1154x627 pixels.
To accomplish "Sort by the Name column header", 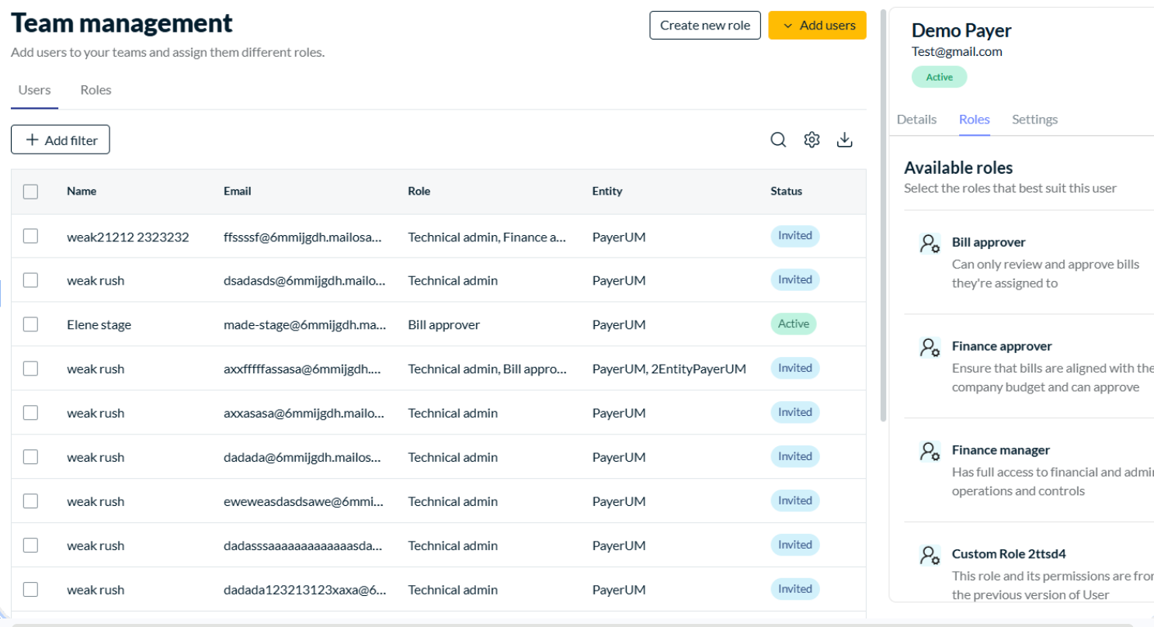I will point(82,191).
